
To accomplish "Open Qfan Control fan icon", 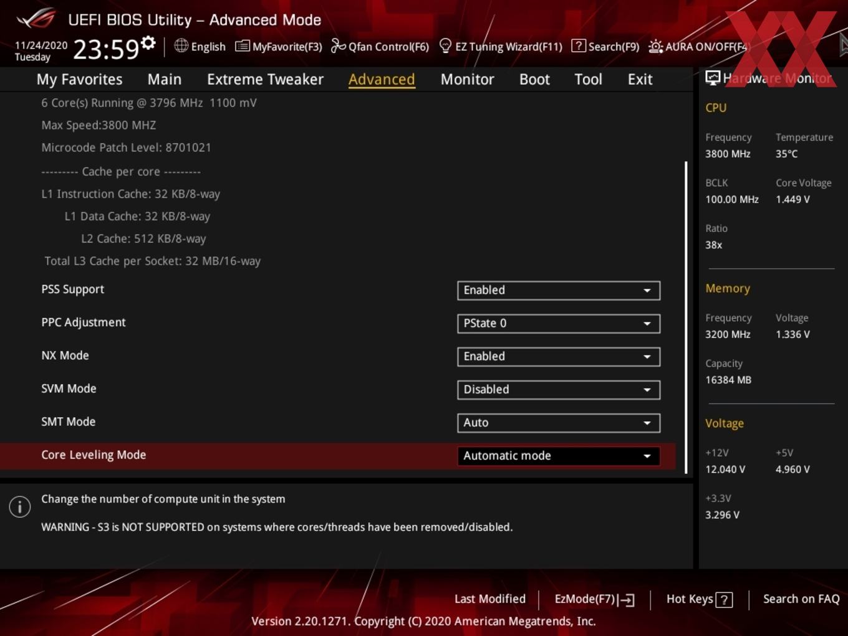I will pyautogui.click(x=338, y=46).
